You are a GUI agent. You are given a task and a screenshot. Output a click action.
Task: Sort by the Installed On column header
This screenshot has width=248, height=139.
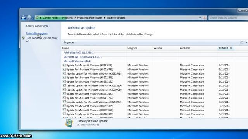pyautogui.click(x=226, y=48)
